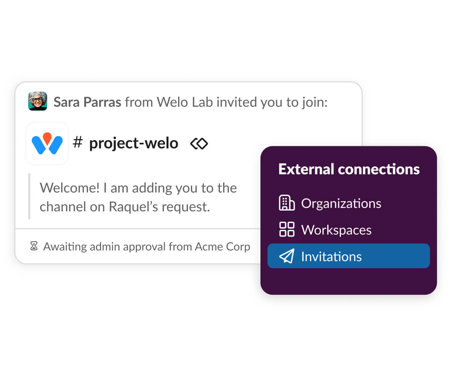Click the Welo Lab organization text
Image resolution: width=451 pixels, height=376 pixels.
tap(177, 102)
